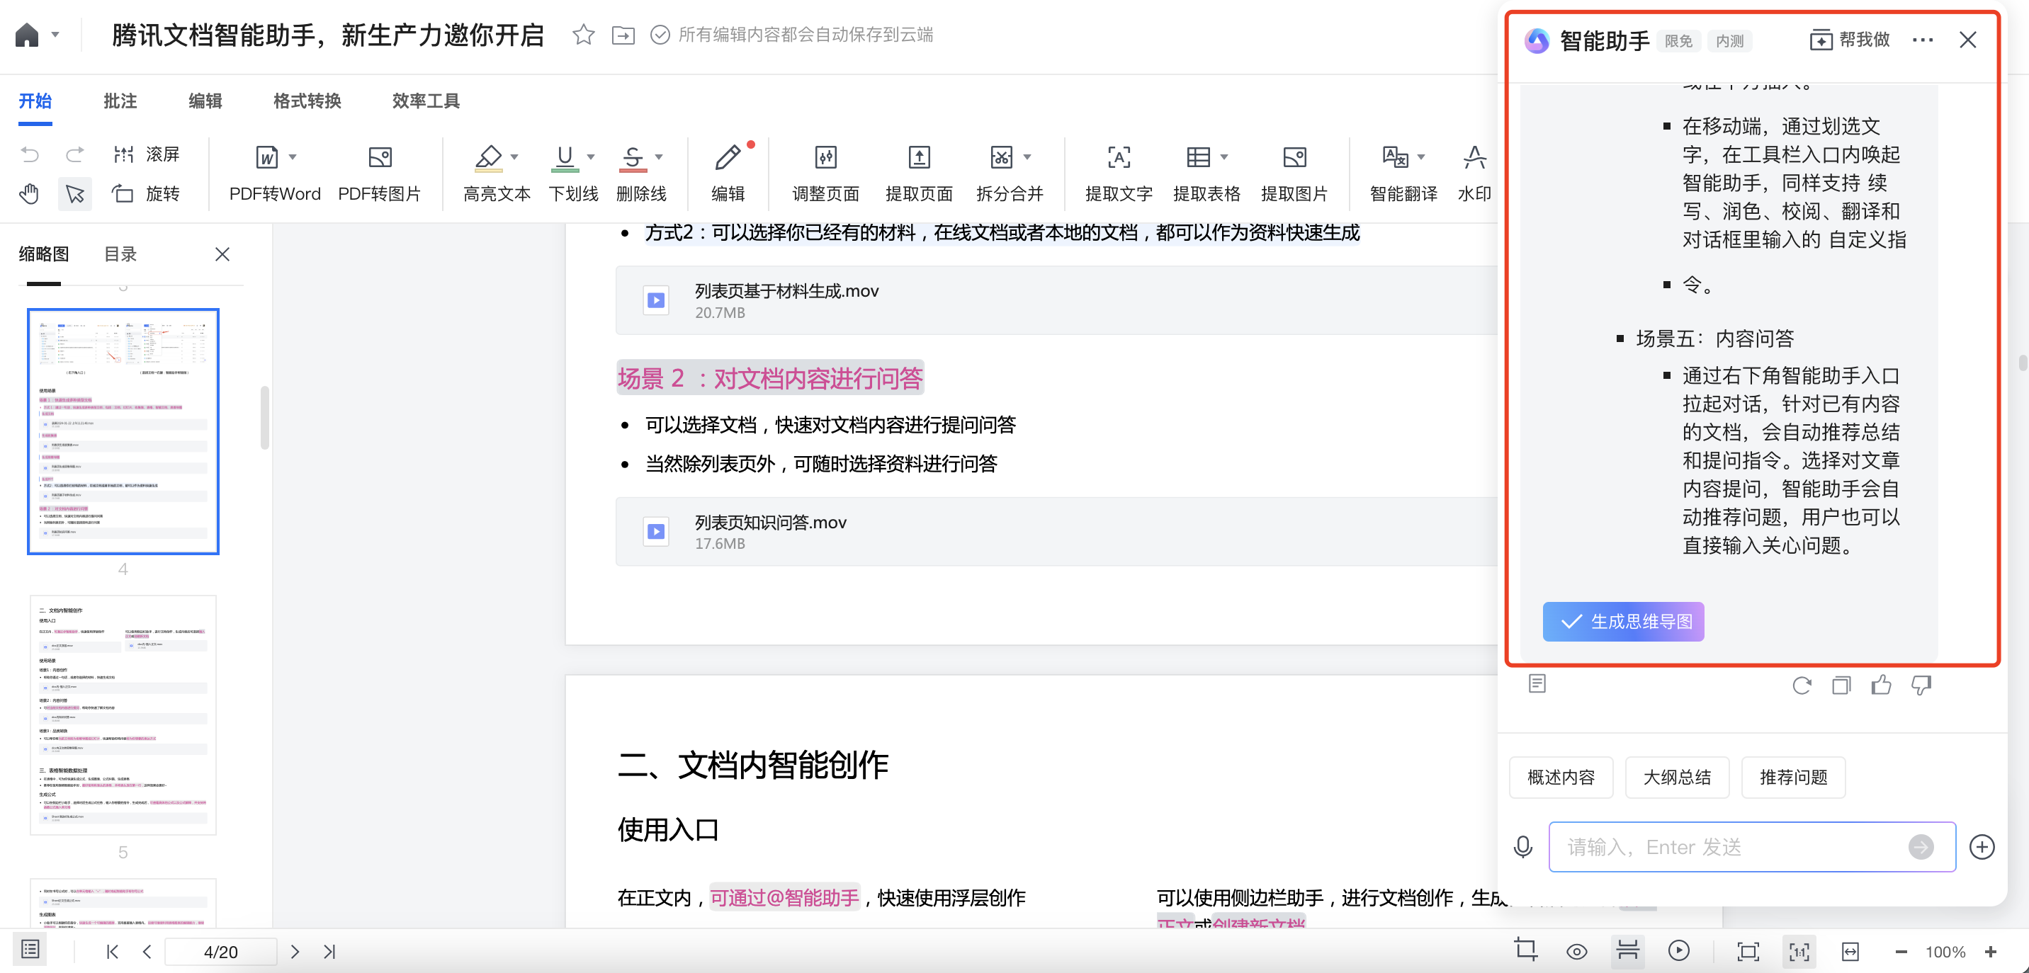
Task: Click the zoom in plus button
Action: 1991,951
